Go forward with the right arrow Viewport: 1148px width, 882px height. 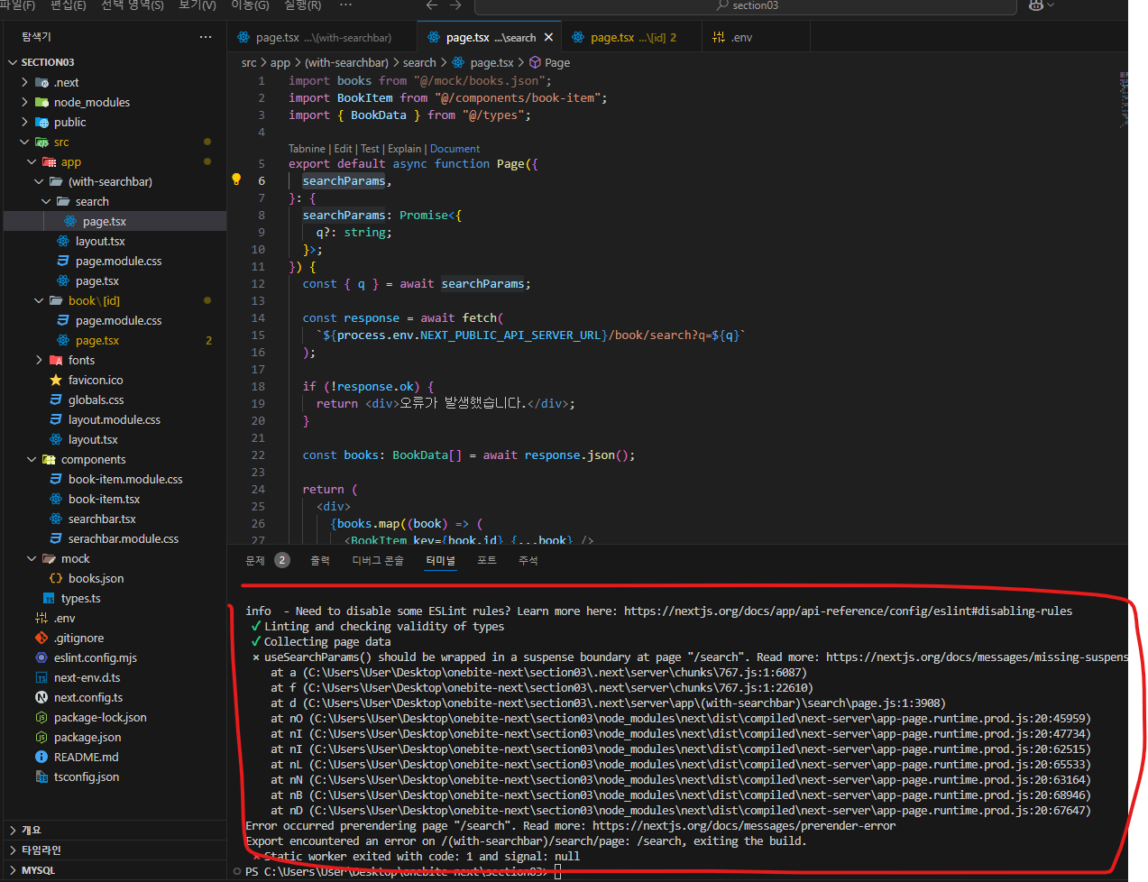(455, 5)
